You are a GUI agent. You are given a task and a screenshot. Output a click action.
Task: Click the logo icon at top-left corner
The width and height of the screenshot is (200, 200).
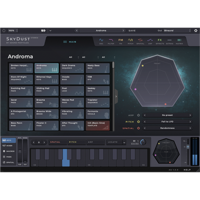pos(4,31)
